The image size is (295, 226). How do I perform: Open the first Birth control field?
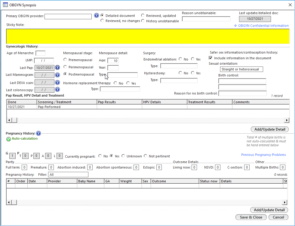242,81
